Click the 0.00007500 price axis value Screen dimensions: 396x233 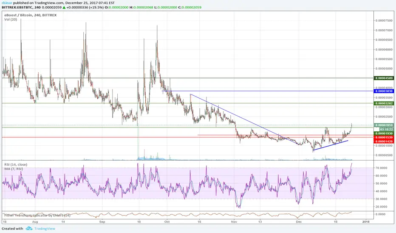[x=384, y=20]
